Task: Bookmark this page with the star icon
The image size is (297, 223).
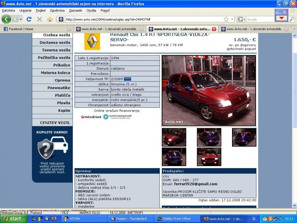Action: coord(226,19)
